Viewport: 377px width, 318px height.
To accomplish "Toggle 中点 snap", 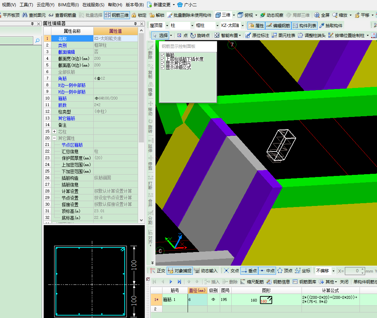I will pos(267,271).
